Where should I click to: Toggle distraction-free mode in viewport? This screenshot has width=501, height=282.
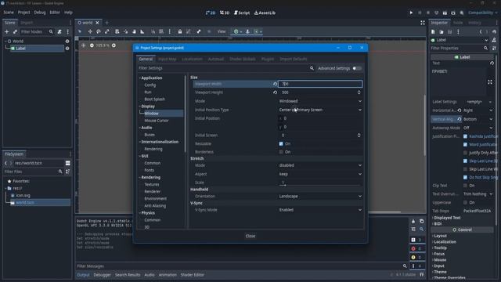(x=423, y=23)
